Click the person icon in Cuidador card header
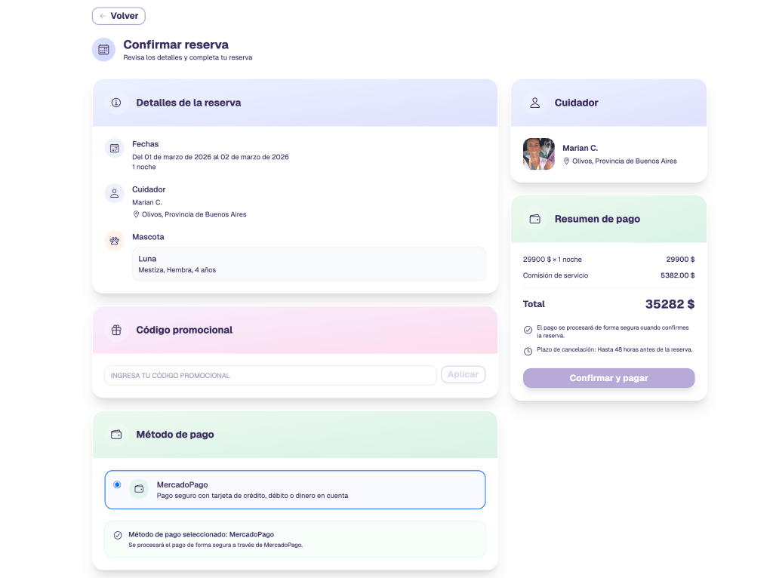This screenshot has width=773, height=578. point(534,103)
